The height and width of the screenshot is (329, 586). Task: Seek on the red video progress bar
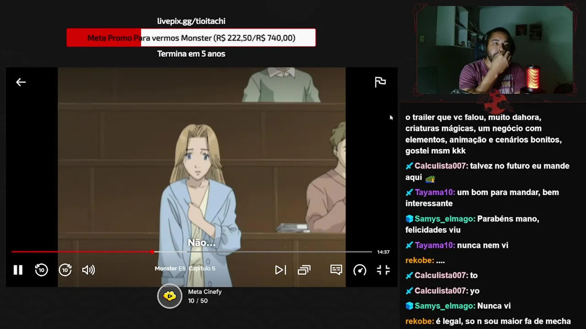click(x=191, y=252)
